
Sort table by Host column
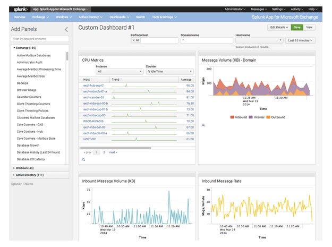click(x=88, y=80)
